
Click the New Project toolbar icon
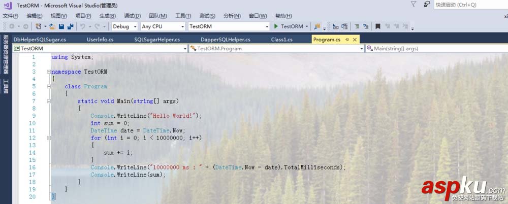point(38,26)
